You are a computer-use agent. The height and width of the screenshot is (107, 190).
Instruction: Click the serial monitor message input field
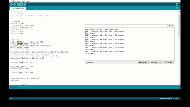coord(126,26)
